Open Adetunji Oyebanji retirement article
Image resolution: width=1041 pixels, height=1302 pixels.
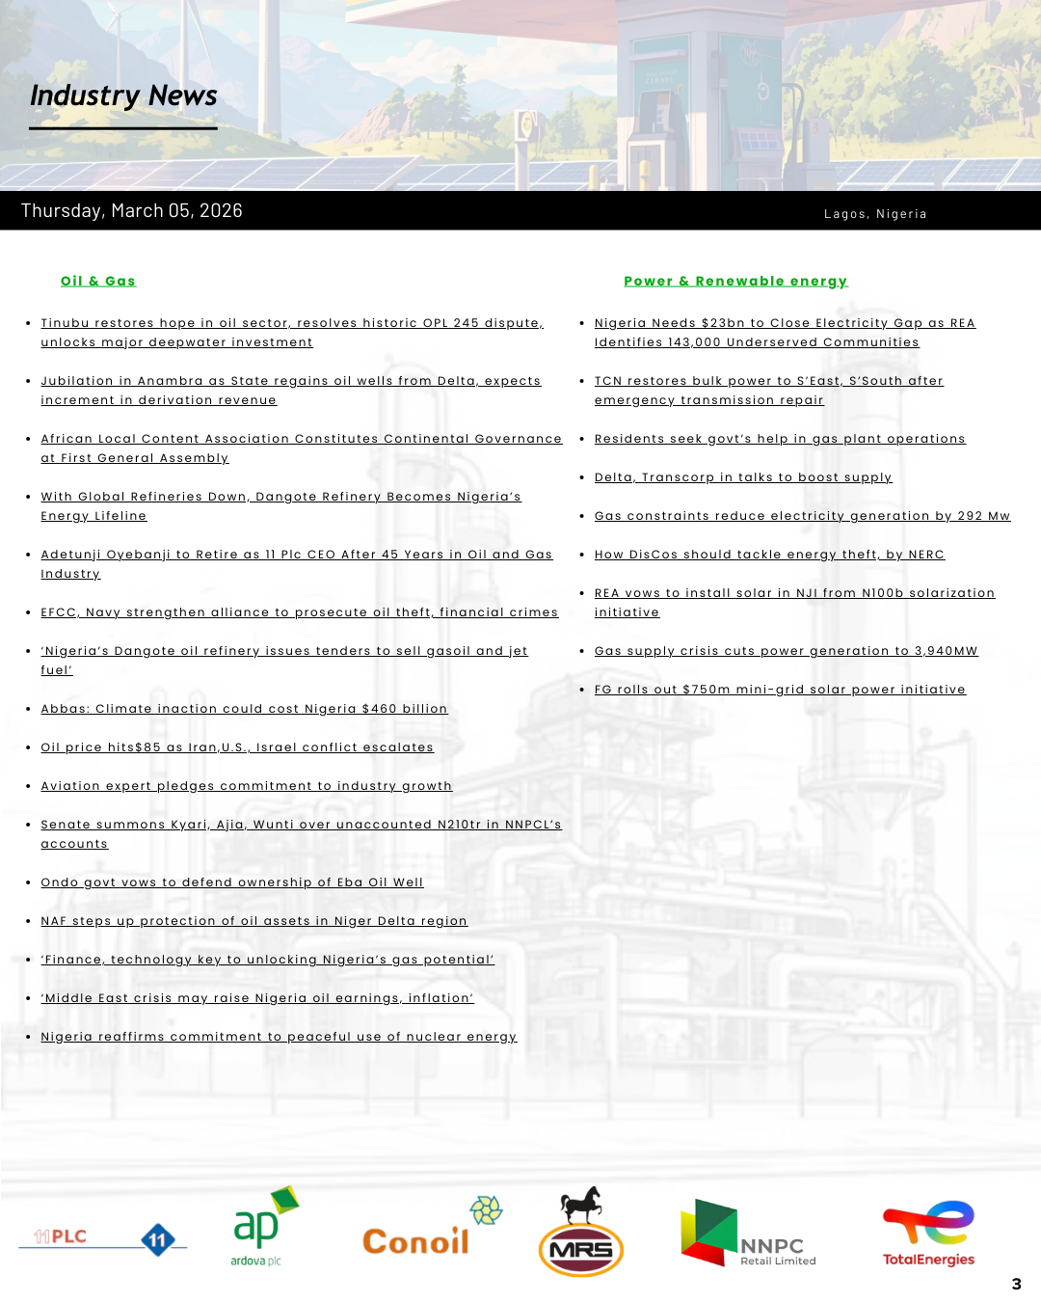(x=296, y=555)
